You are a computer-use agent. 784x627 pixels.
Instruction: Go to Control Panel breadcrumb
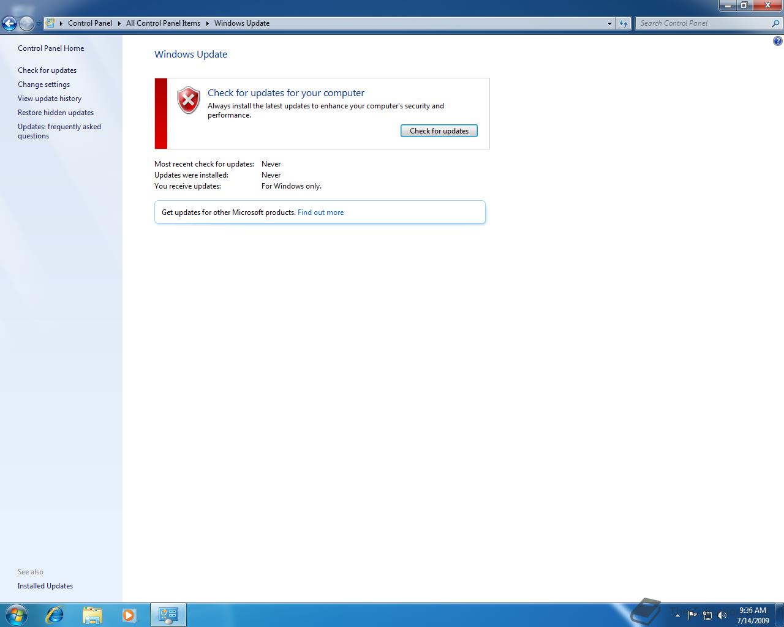point(90,23)
